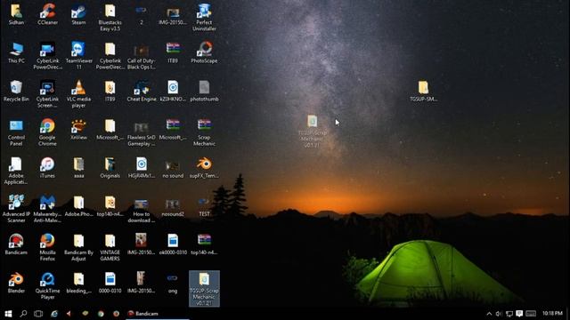Select the supFX_Tem... Blender file

tap(204, 168)
